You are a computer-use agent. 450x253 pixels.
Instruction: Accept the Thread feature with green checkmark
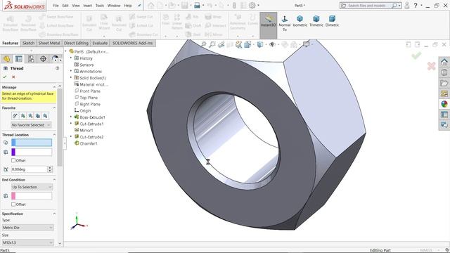(5, 77)
